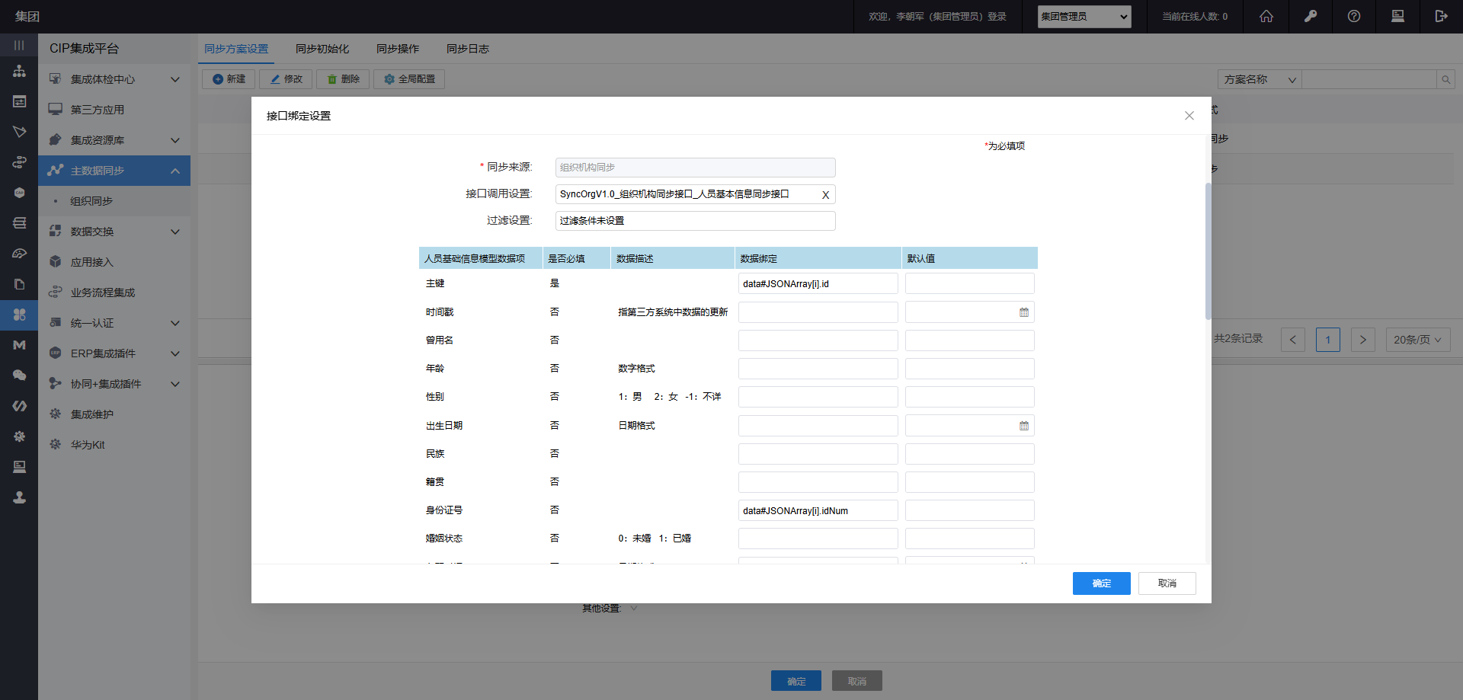Click the home icon in top bar

1266,16
